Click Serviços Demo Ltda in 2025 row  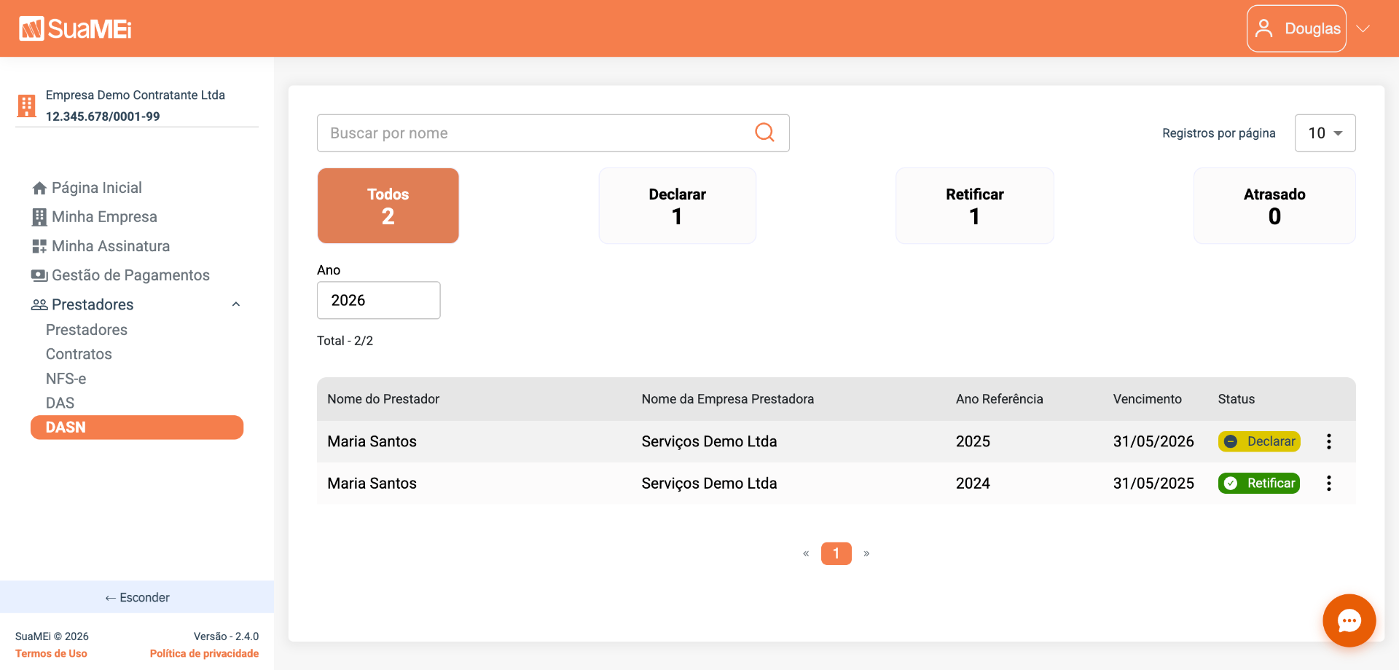tap(709, 441)
